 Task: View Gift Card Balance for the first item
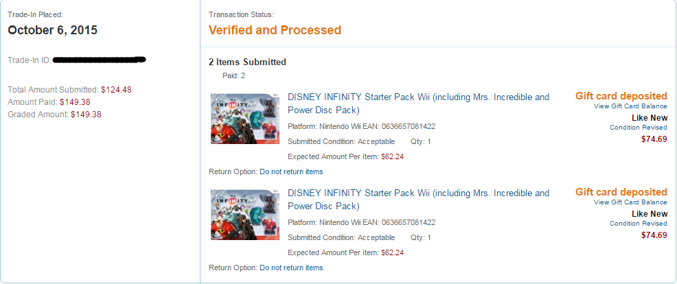coord(630,106)
